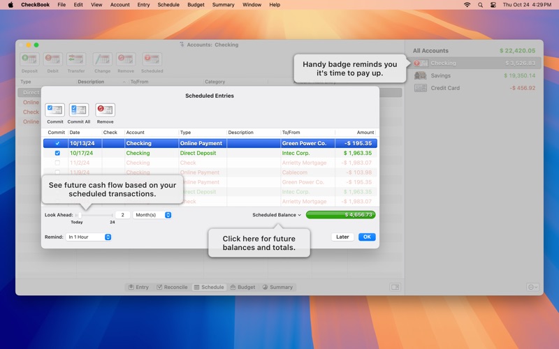This screenshot has width=559, height=349.
Task: Open the Budget menu
Action: (x=196, y=5)
